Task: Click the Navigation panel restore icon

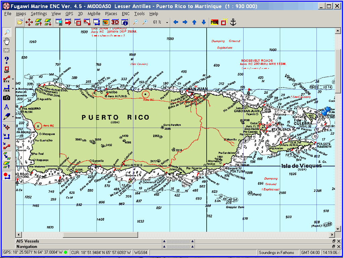Action: point(334,246)
